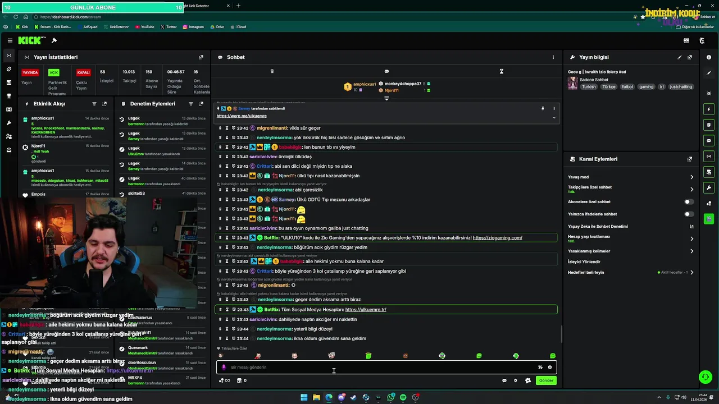Screen dimensions: 719x404
Task: Click the info icon in right sidebar
Action: pyautogui.click(x=709, y=57)
